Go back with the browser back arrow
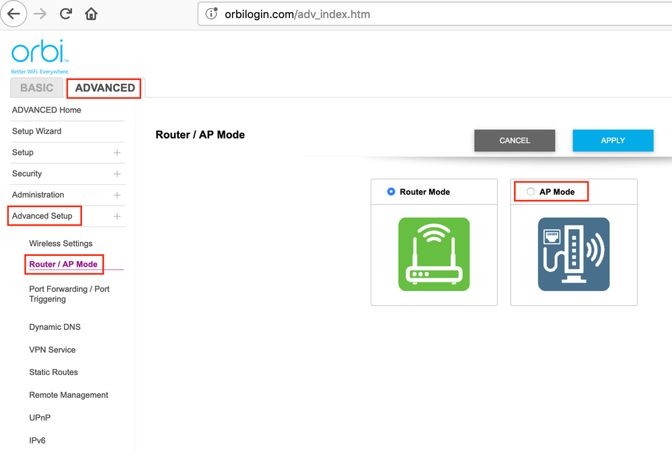The height and width of the screenshot is (451, 672). pos(13,13)
